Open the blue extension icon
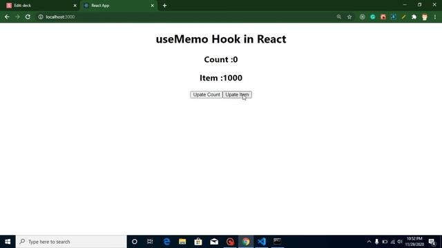This screenshot has height=248, width=442. [393, 17]
